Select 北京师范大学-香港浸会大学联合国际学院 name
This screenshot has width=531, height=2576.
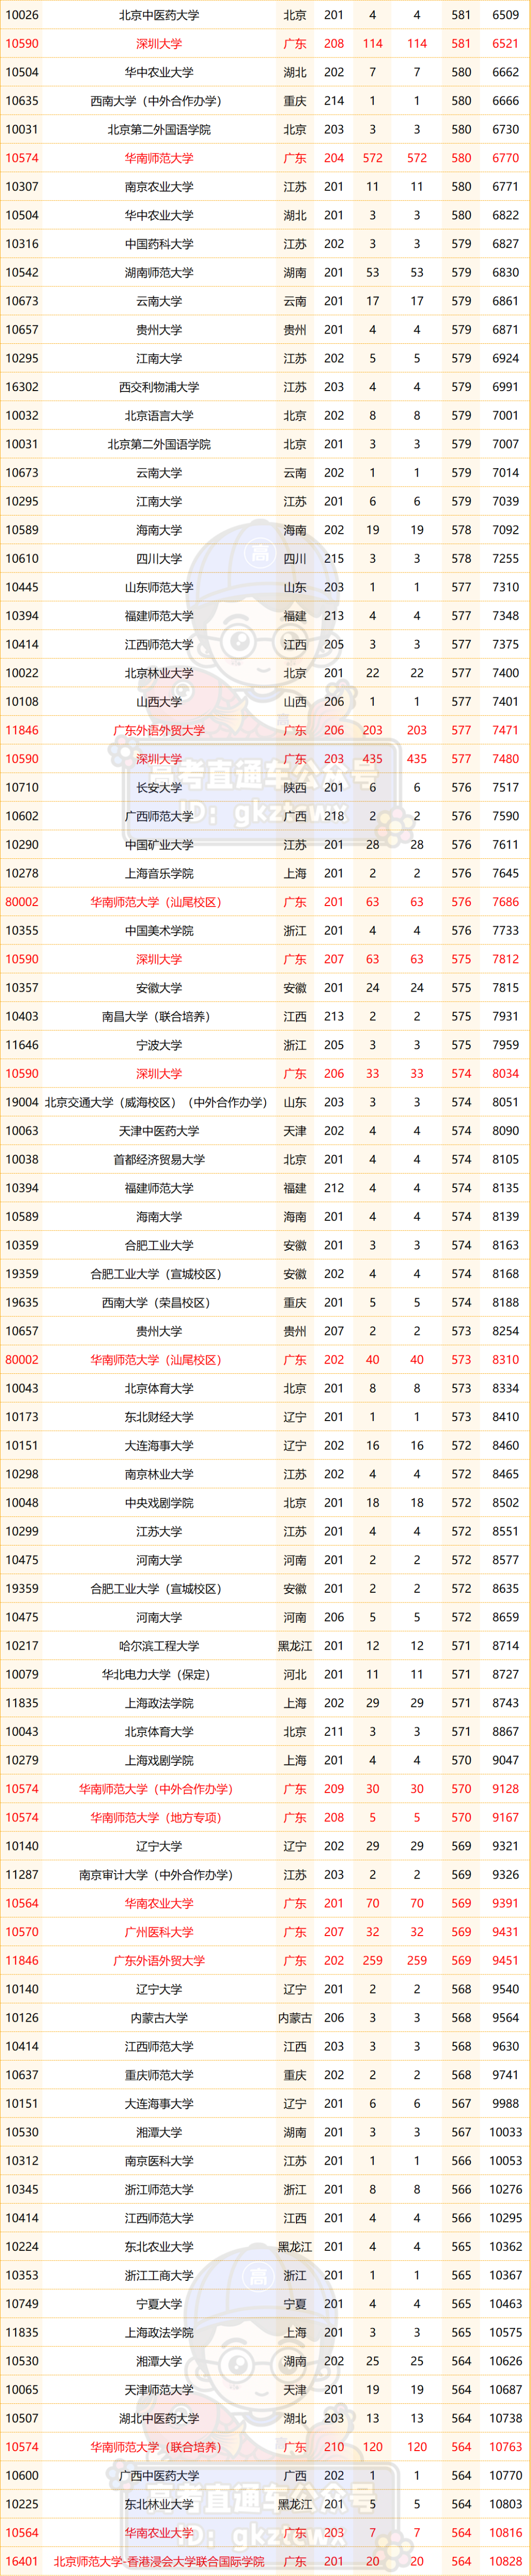click(x=159, y=2562)
